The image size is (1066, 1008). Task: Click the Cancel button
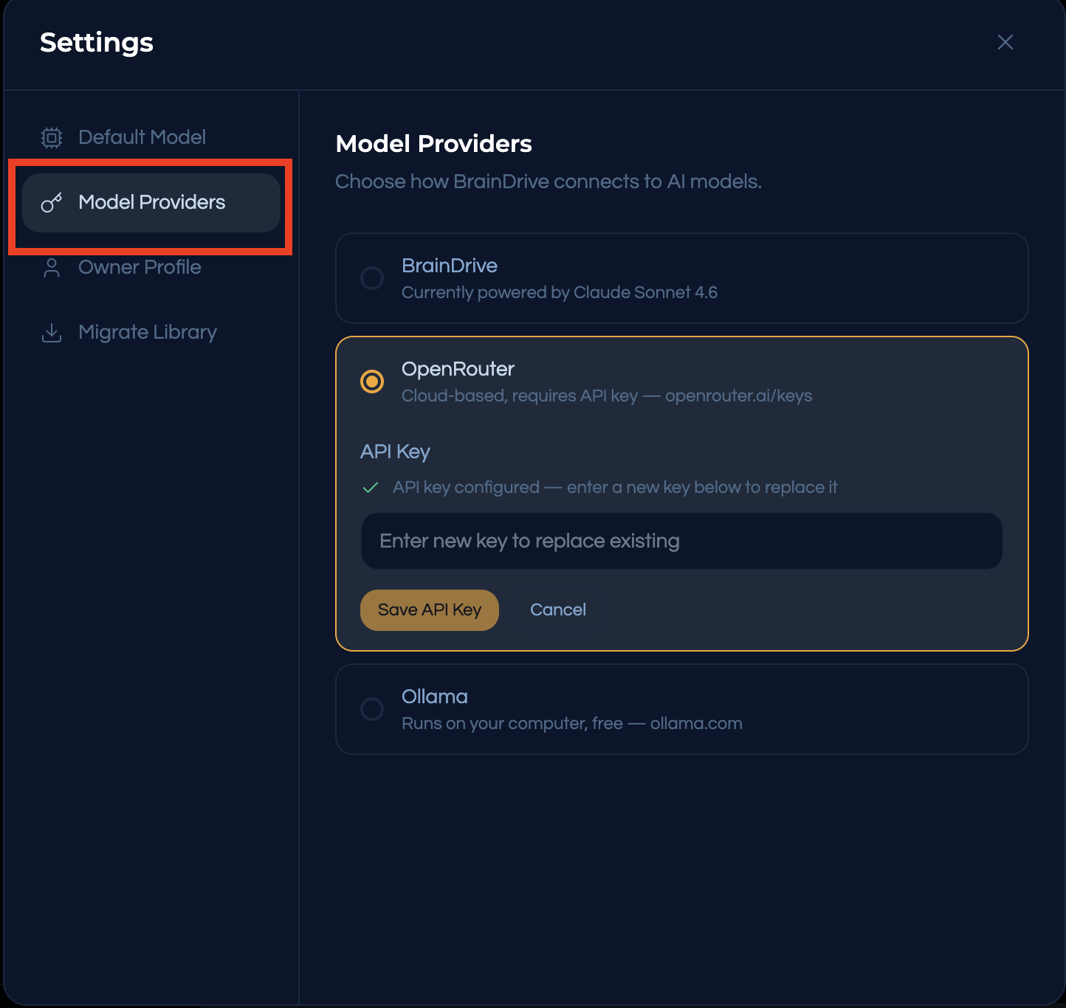[x=557, y=610]
